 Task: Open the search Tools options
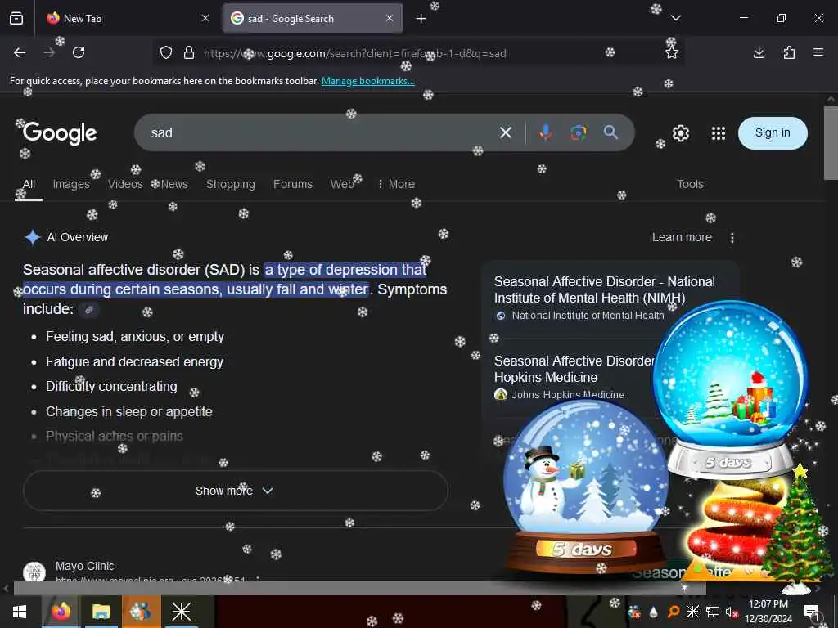tap(690, 184)
